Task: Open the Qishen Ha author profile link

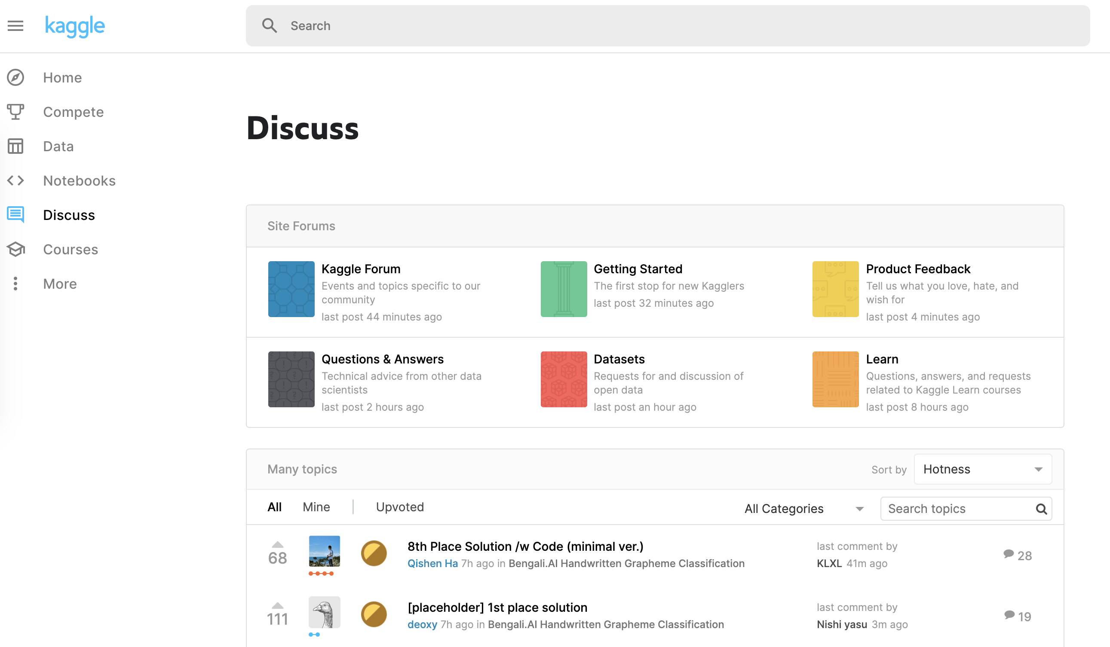Action: click(x=432, y=563)
